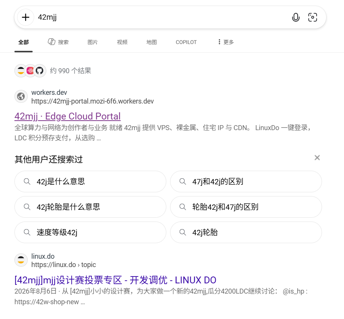Viewport: 344px width, 319px height.
Task: Switch to the 图片 tab
Action: pyautogui.click(x=93, y=42)
